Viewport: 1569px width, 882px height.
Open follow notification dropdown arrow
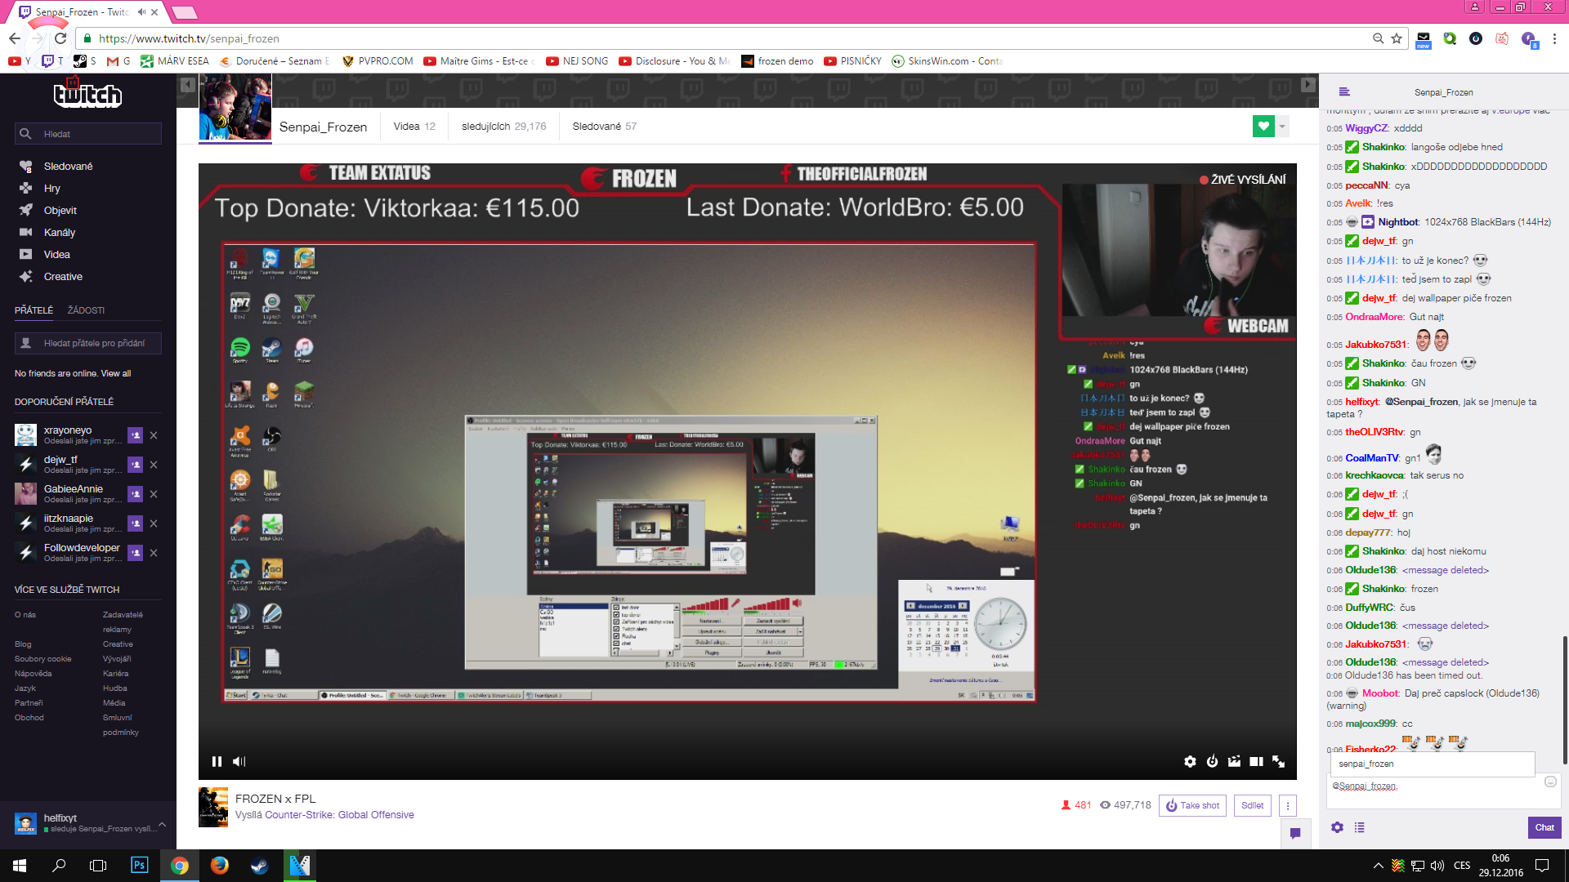pos(1283,127)
